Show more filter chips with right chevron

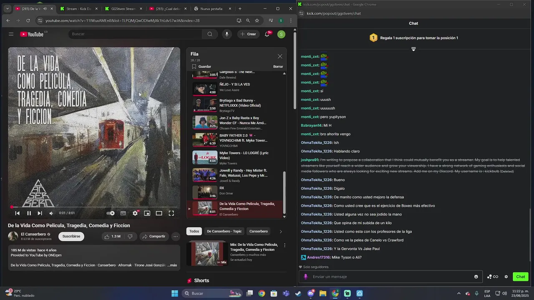click(280, 231)
